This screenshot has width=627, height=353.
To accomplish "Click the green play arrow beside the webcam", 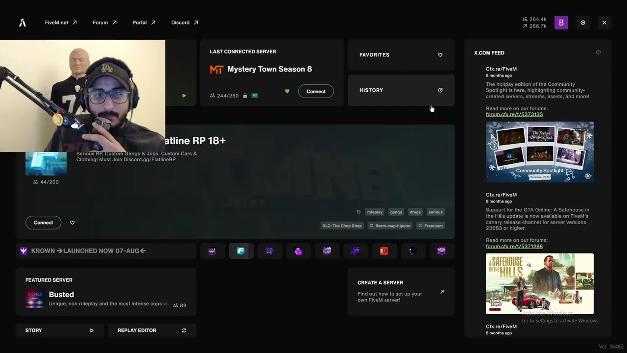I will pyautogui.click(x=184, y=96).
